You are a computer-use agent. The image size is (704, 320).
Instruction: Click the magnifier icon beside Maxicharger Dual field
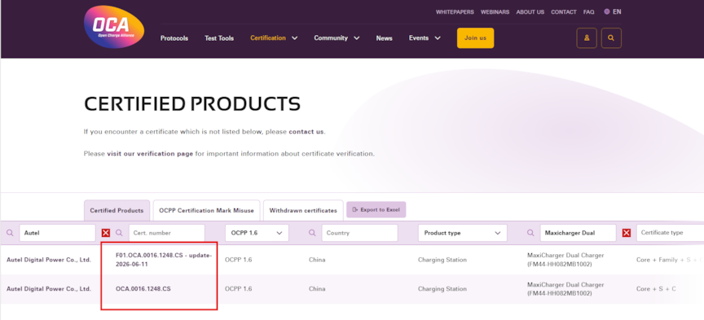tap(530, 233)
